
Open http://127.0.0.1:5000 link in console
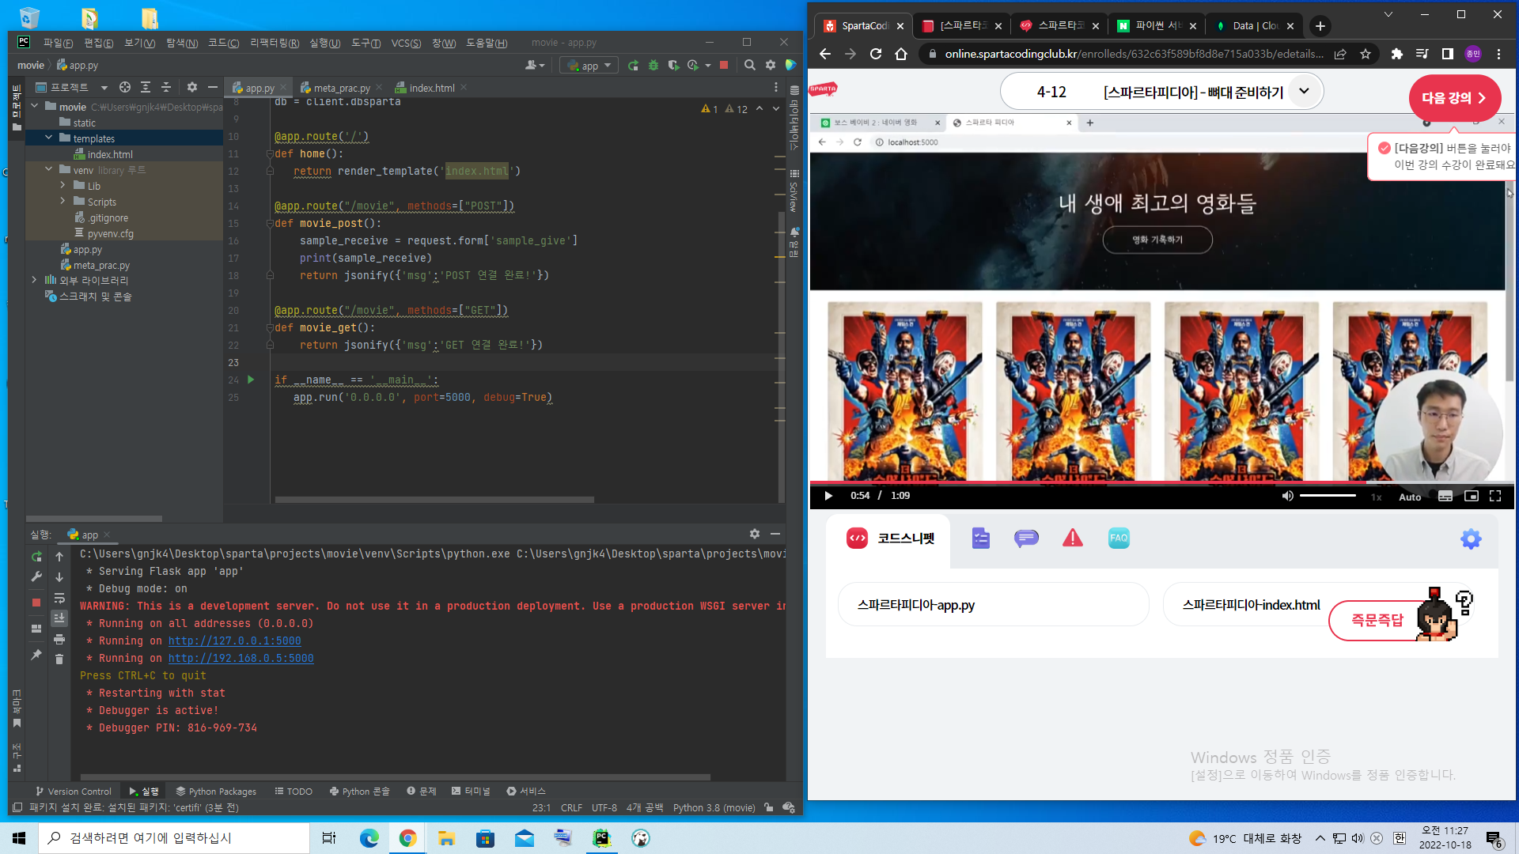pyautogui.click(x=234, y=640)
